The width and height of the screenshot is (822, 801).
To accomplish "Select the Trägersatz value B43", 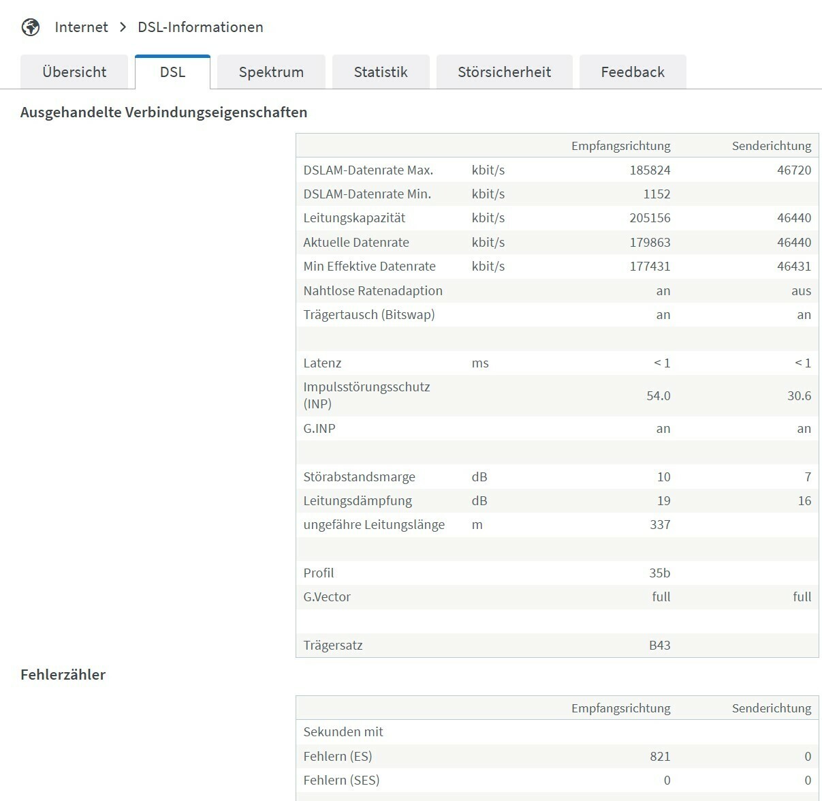I will pyautogui.click(x=659, y=646).
